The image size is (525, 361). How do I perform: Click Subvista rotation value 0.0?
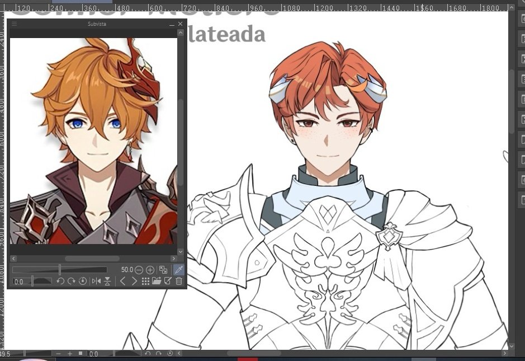point(19,282)
